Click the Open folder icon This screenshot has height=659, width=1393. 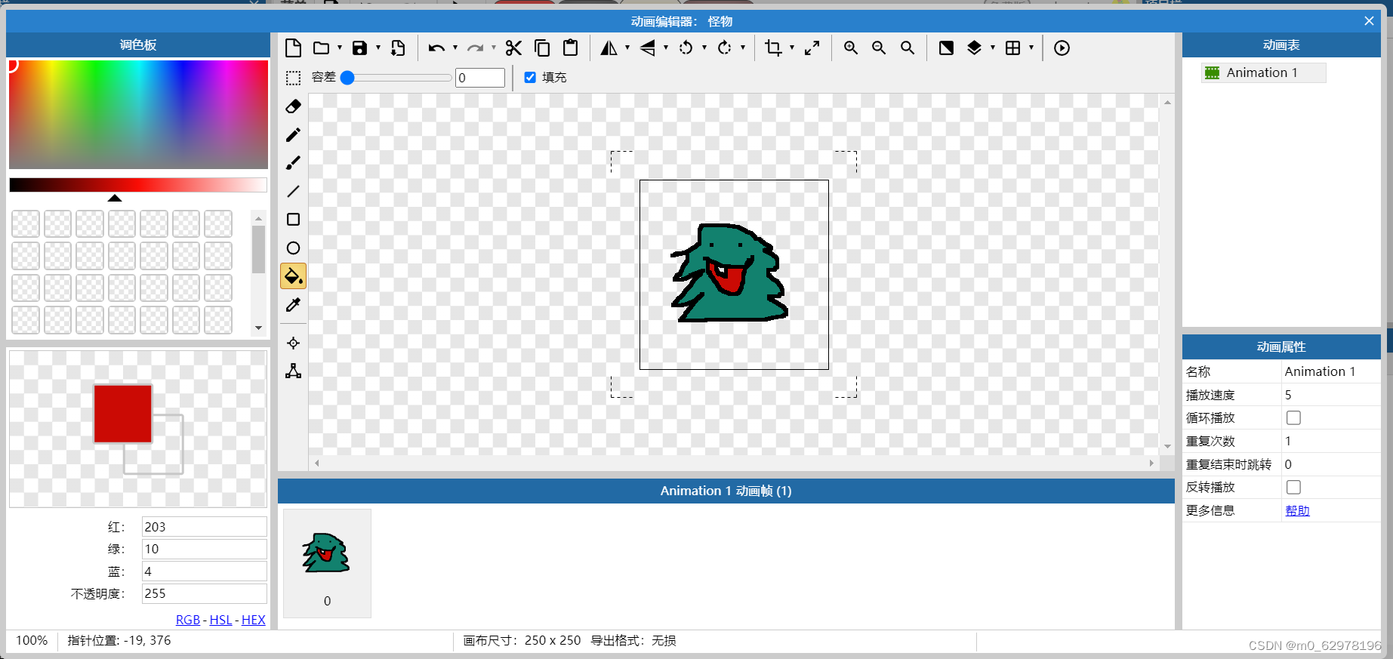pyautogui.click(x=322, y=48)
